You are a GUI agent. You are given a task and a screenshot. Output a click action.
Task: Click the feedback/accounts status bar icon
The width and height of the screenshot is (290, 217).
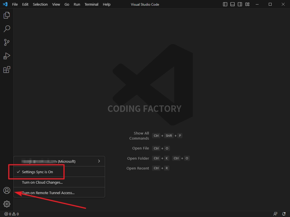[x=275, y=214]
